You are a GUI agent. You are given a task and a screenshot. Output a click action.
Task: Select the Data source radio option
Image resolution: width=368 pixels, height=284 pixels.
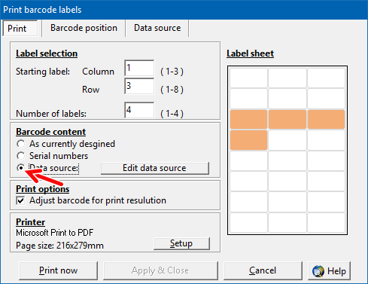[47, 168]
